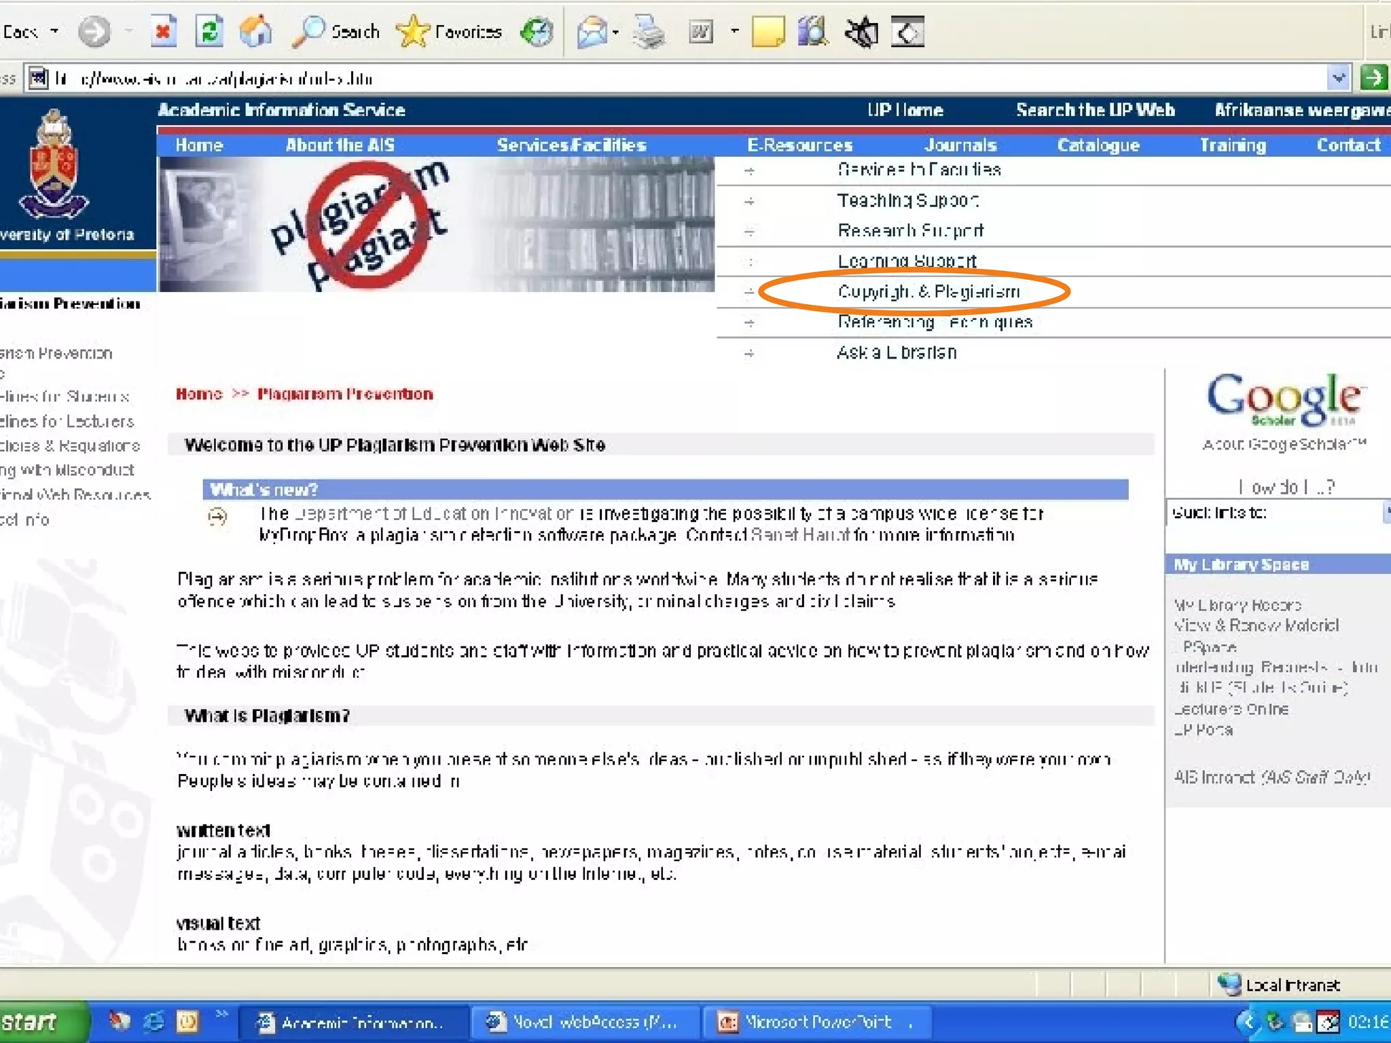Click the History icon in toolbar
Image resolution: width=1391 pixels, height=1043 pixels.
coord(537,32)
